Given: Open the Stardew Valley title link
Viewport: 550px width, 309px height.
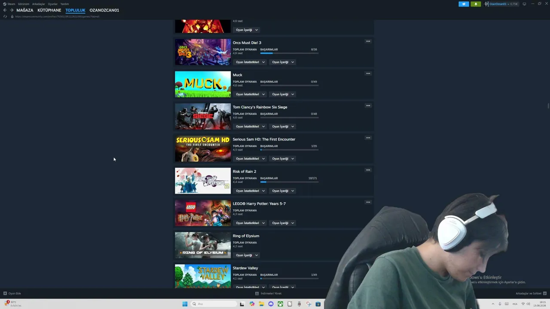Looking at the screenshot, I should coord(245,268).
